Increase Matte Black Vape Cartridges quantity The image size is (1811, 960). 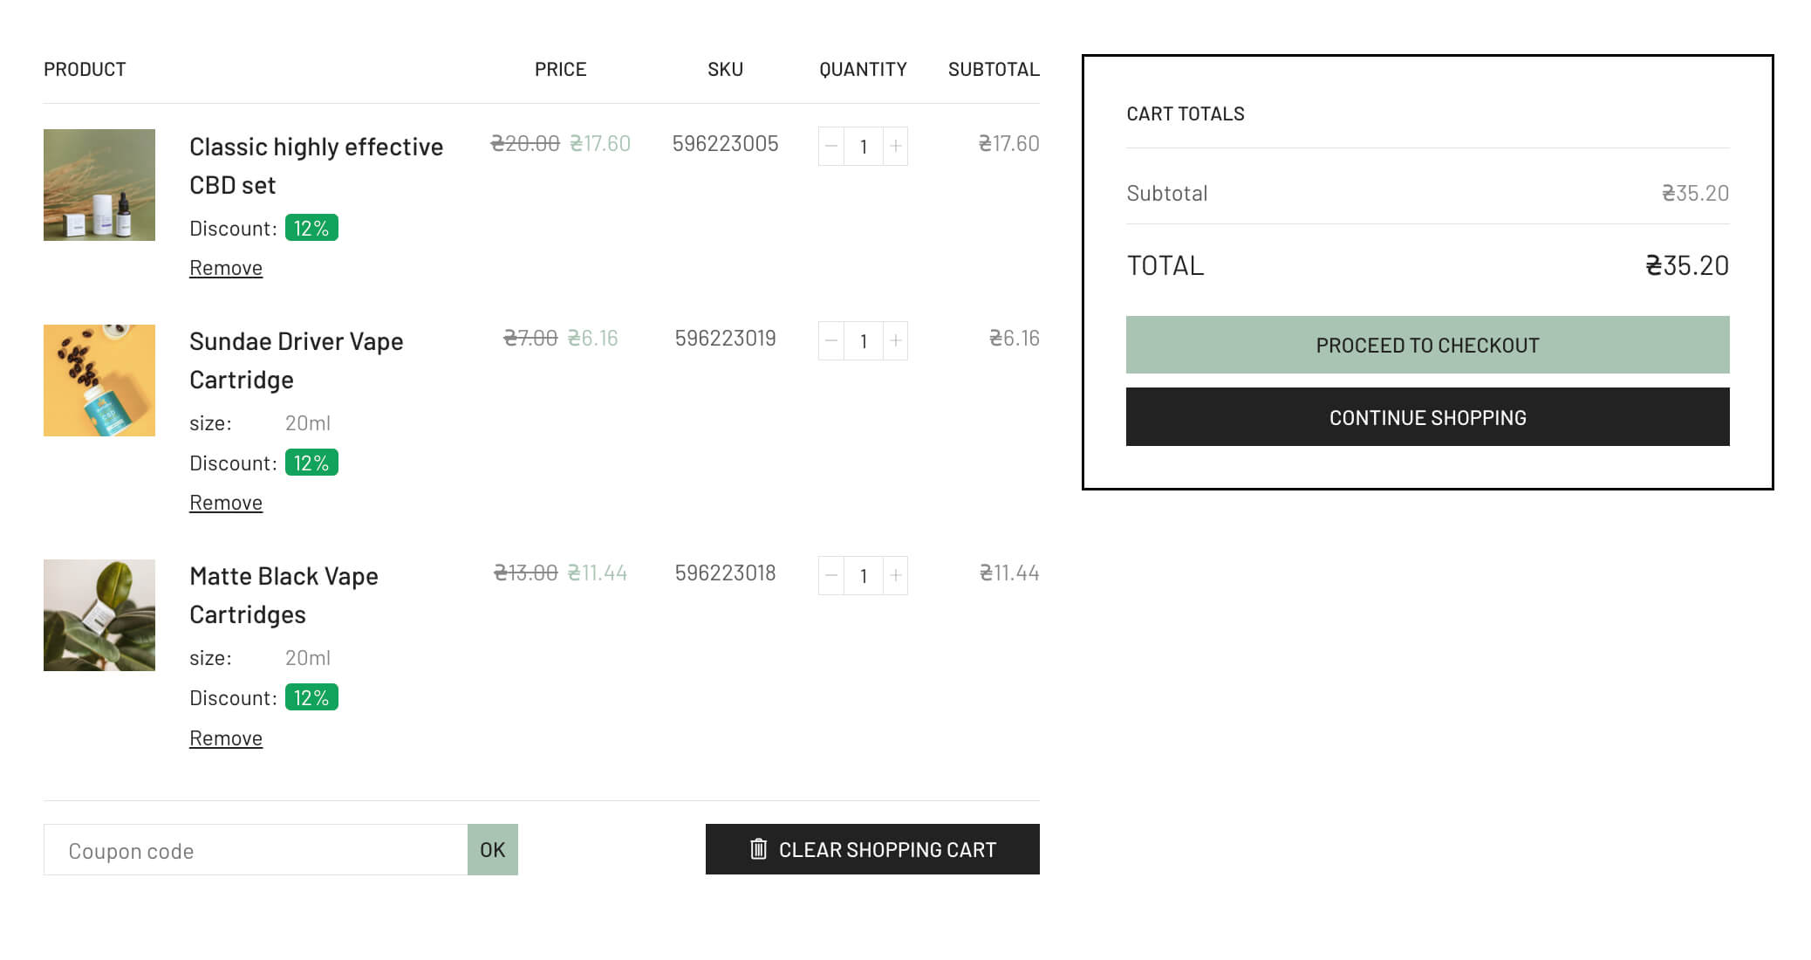pyautogui.click(x=896, y=575)
